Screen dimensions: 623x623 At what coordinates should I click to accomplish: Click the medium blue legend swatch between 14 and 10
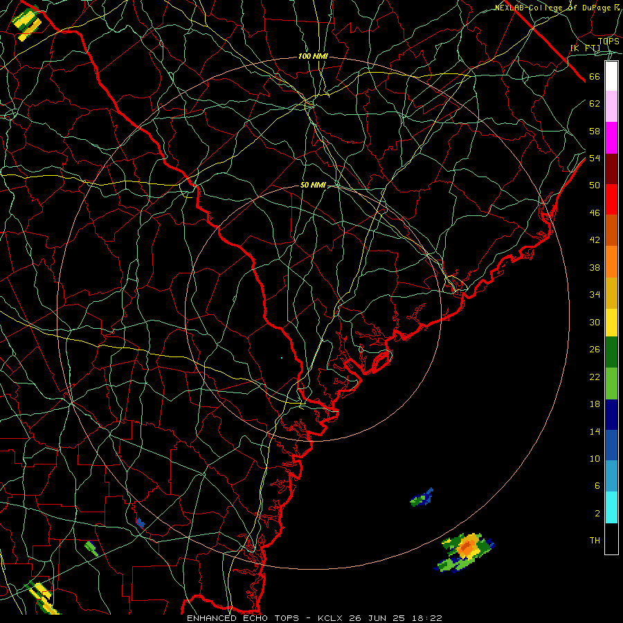coord(611,445)
